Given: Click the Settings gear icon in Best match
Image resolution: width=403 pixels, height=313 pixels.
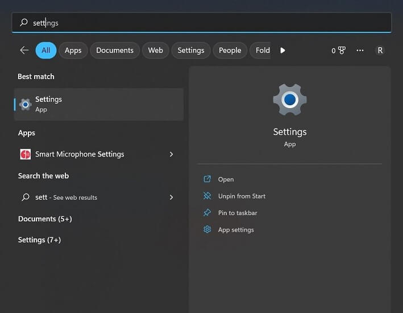Looking at the screenshot, I should click(25, 105).
